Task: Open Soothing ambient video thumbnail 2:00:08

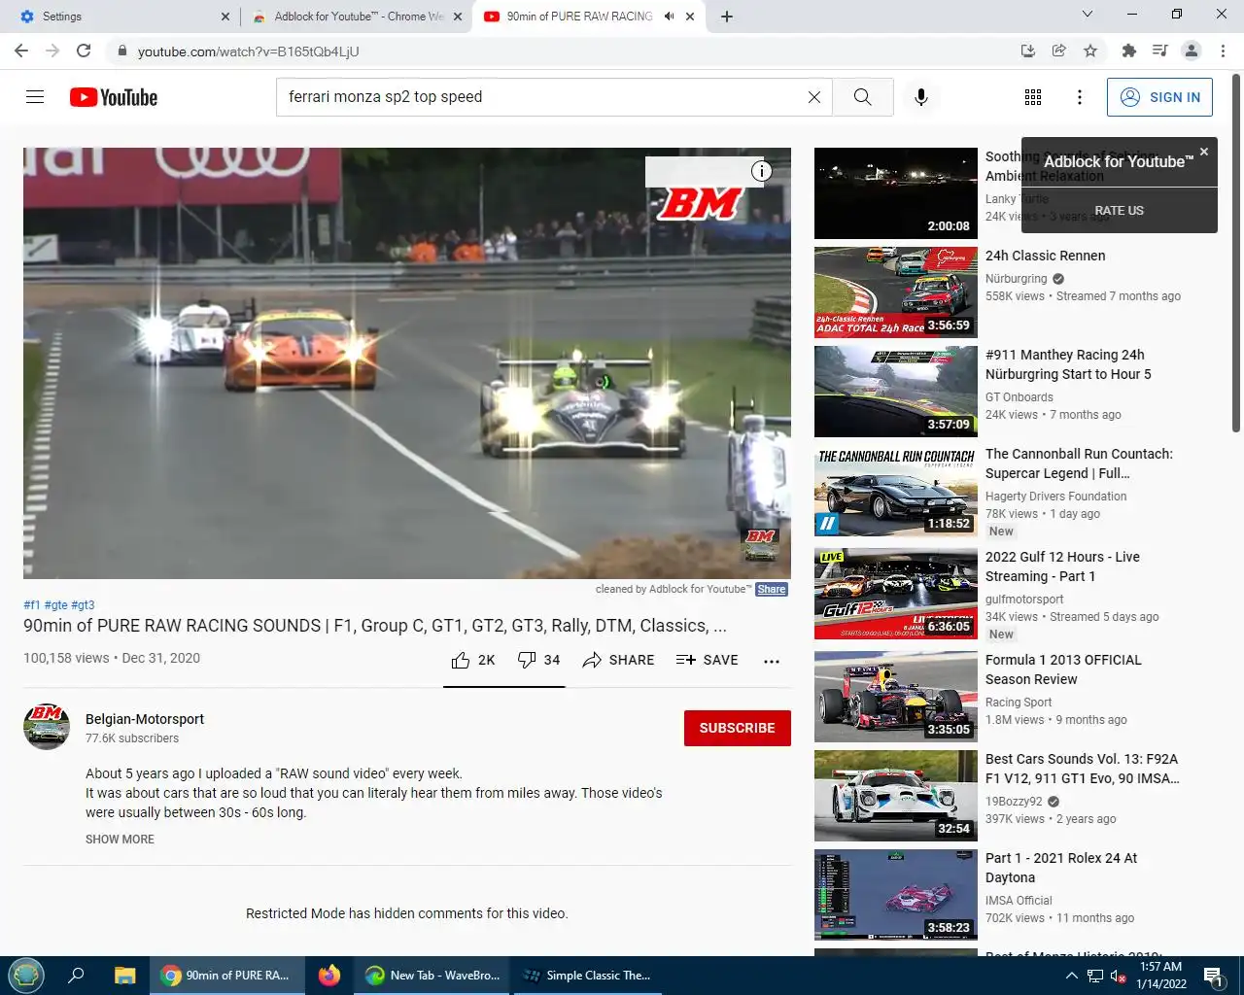Action: [x=896, y=193]
